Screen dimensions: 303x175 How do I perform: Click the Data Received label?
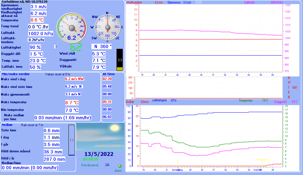[90, 165]
